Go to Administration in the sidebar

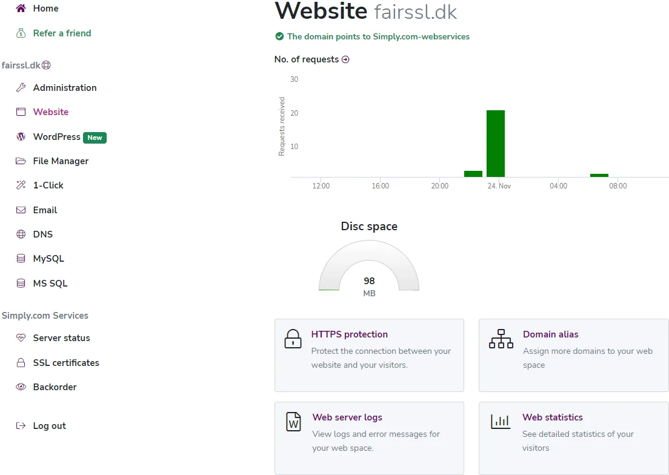pos(65,88)
